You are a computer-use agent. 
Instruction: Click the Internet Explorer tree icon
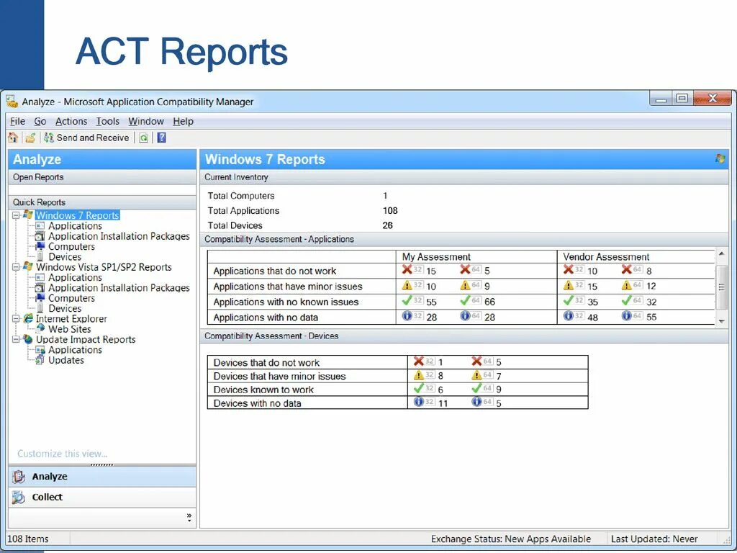(x=28, y=318)
